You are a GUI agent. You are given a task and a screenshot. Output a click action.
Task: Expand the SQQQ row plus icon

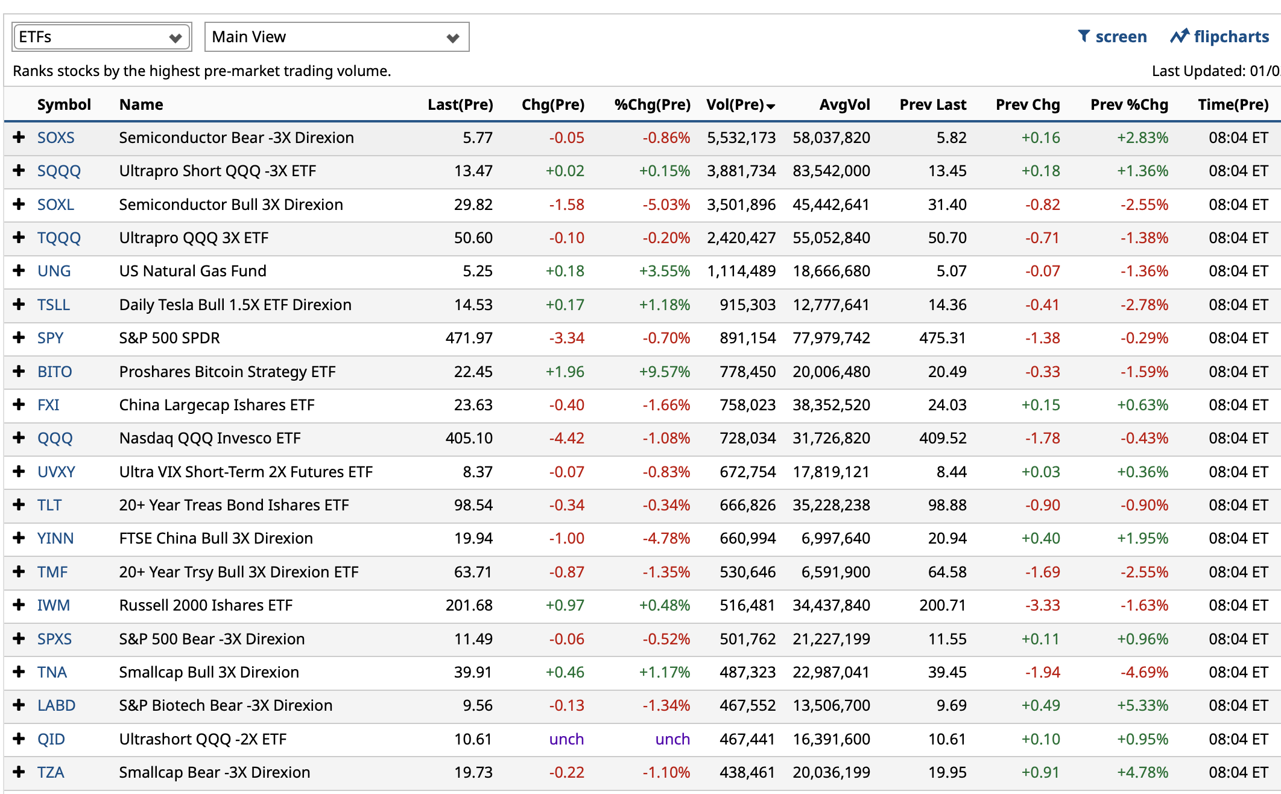point(19,170)
